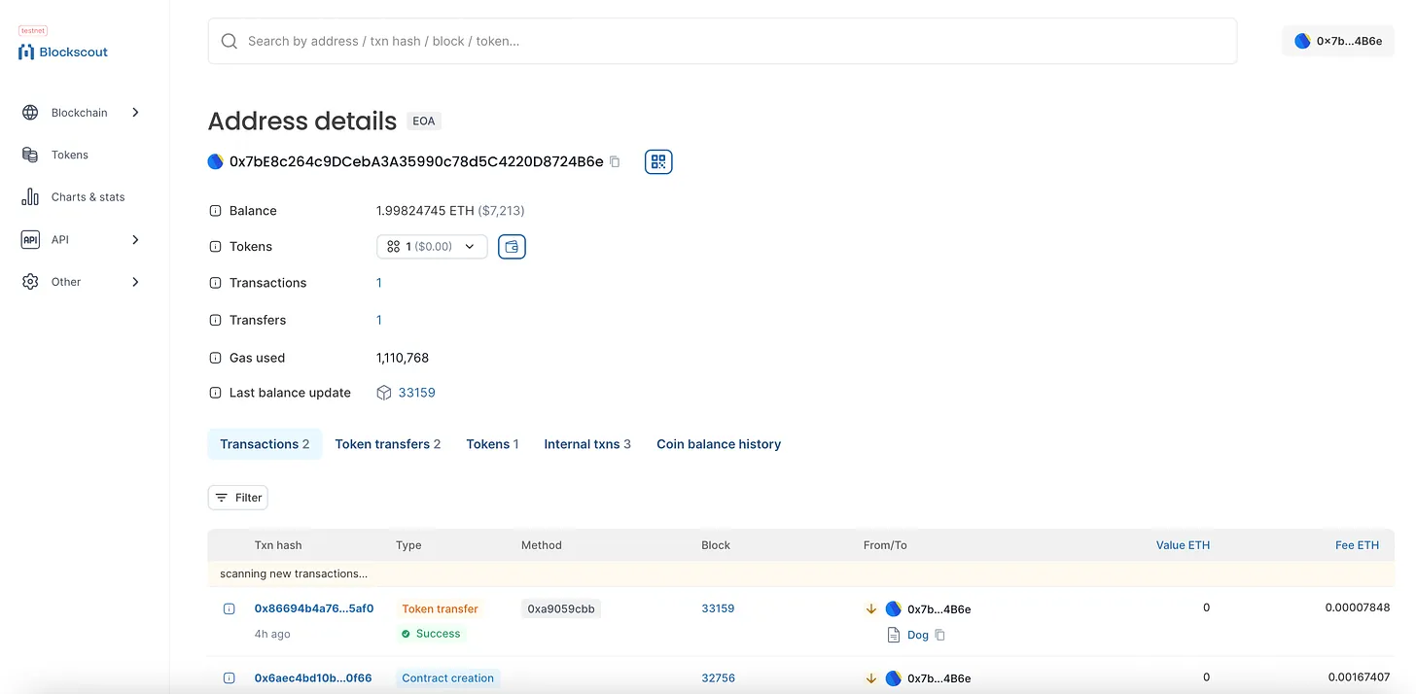Switch to the Transactions tab
The image size is (1416, 694).
(265, 444)
